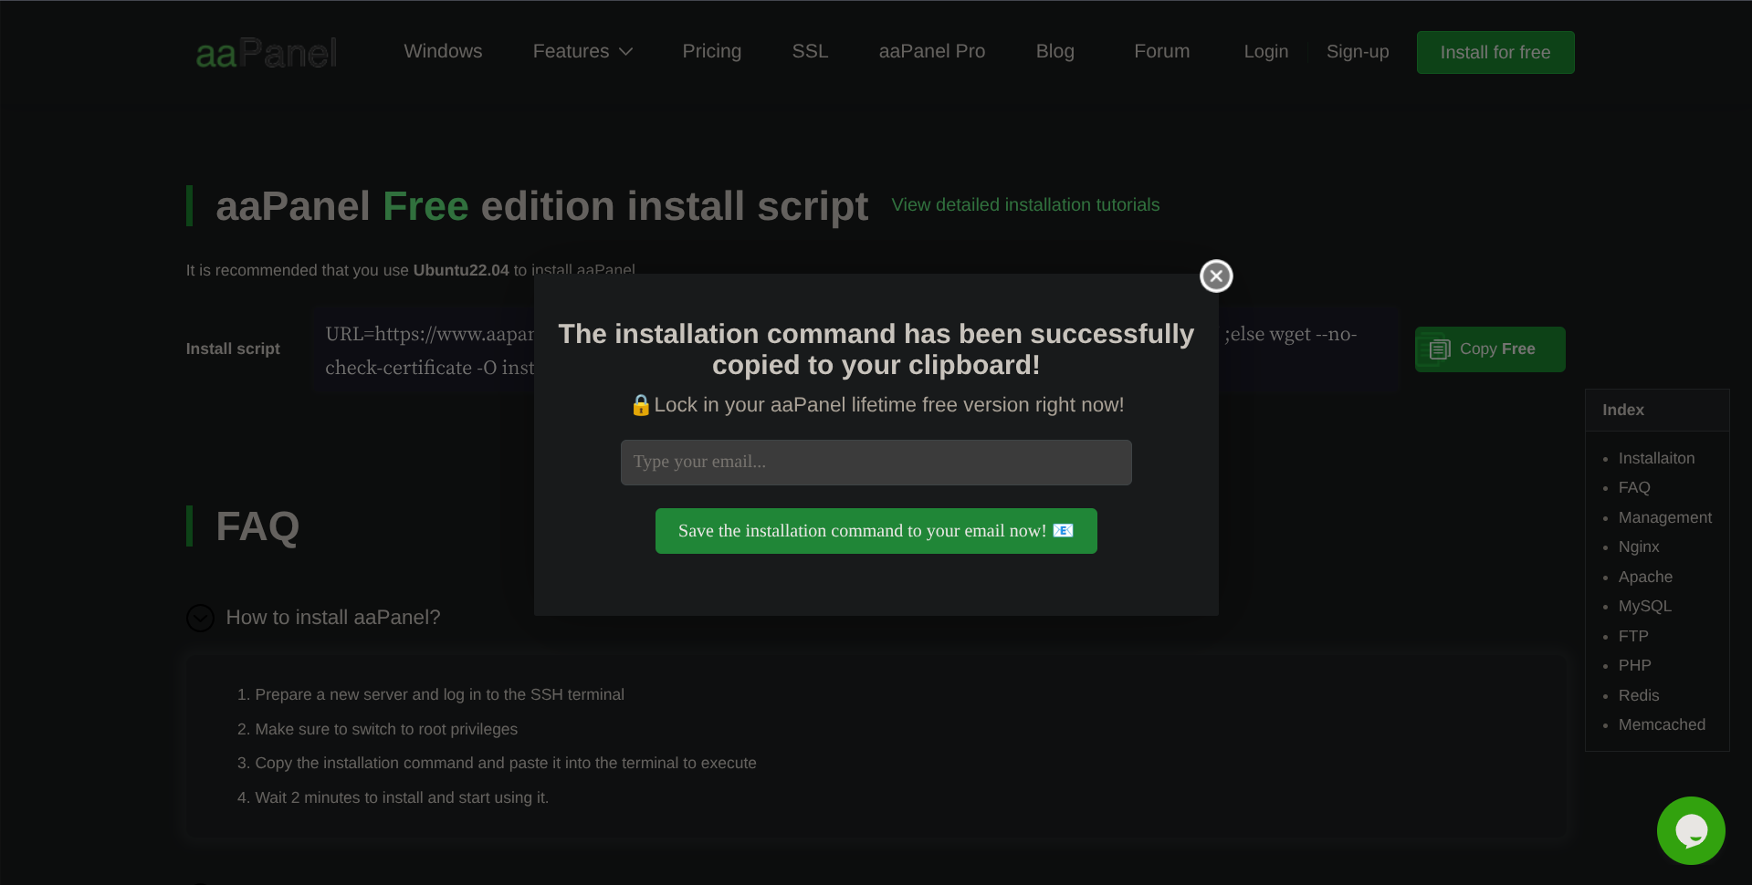
Task: Navigate to aaPanel Pro
Action: pyautogui.click(x=931, y=52)
